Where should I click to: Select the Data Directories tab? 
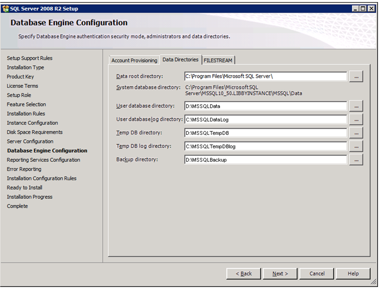click(x=180, y=60)
